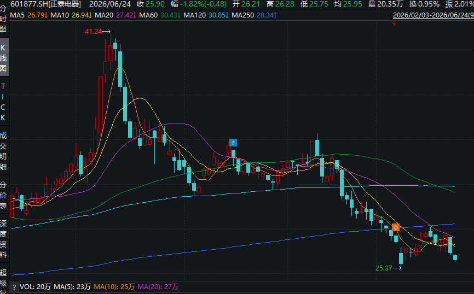Image resolution: width=474 pixels, height=294 pixels.
Task: Open the 分时图 intraday chart tab
Action: click(3, 19)
